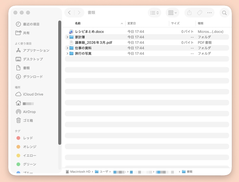Open the More options (…) menu
This screenshot has width=239, height=182.
(210, 13)
